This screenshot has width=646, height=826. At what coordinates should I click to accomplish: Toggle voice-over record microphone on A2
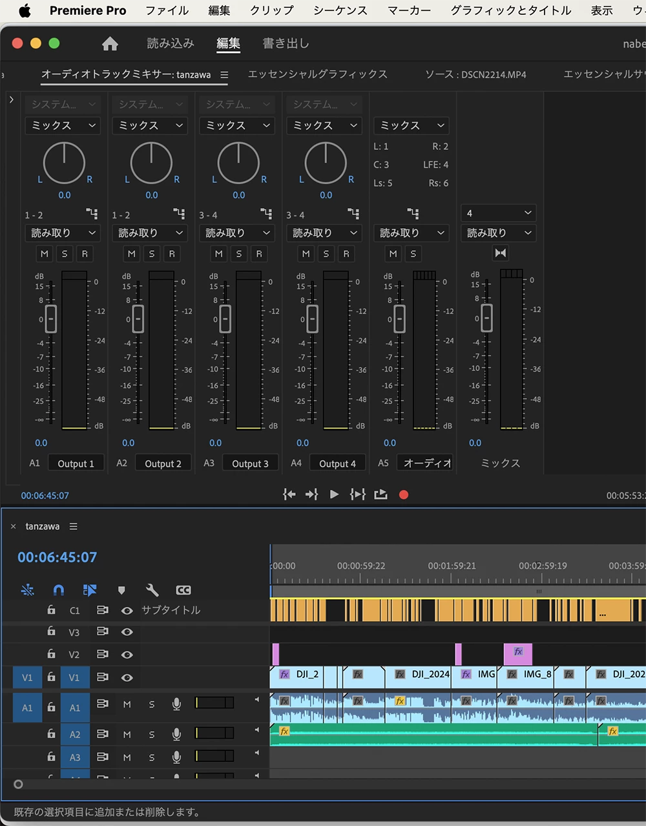click(x=176, y=734)
